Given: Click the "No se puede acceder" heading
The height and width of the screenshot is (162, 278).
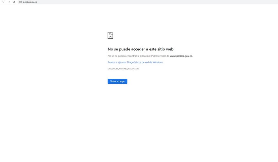Looking at the screenshot, I should click(x=132, y=49).
